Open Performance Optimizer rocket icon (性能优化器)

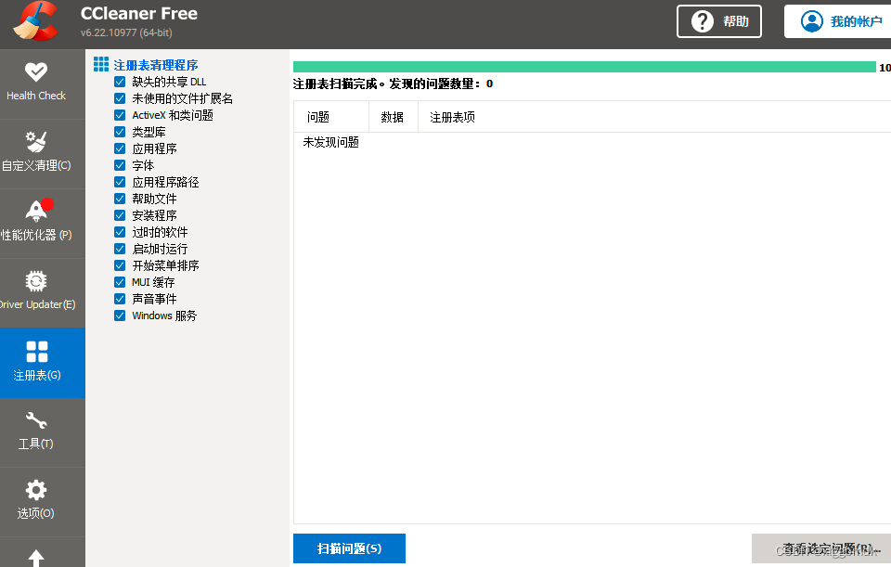tap(37, 211)
